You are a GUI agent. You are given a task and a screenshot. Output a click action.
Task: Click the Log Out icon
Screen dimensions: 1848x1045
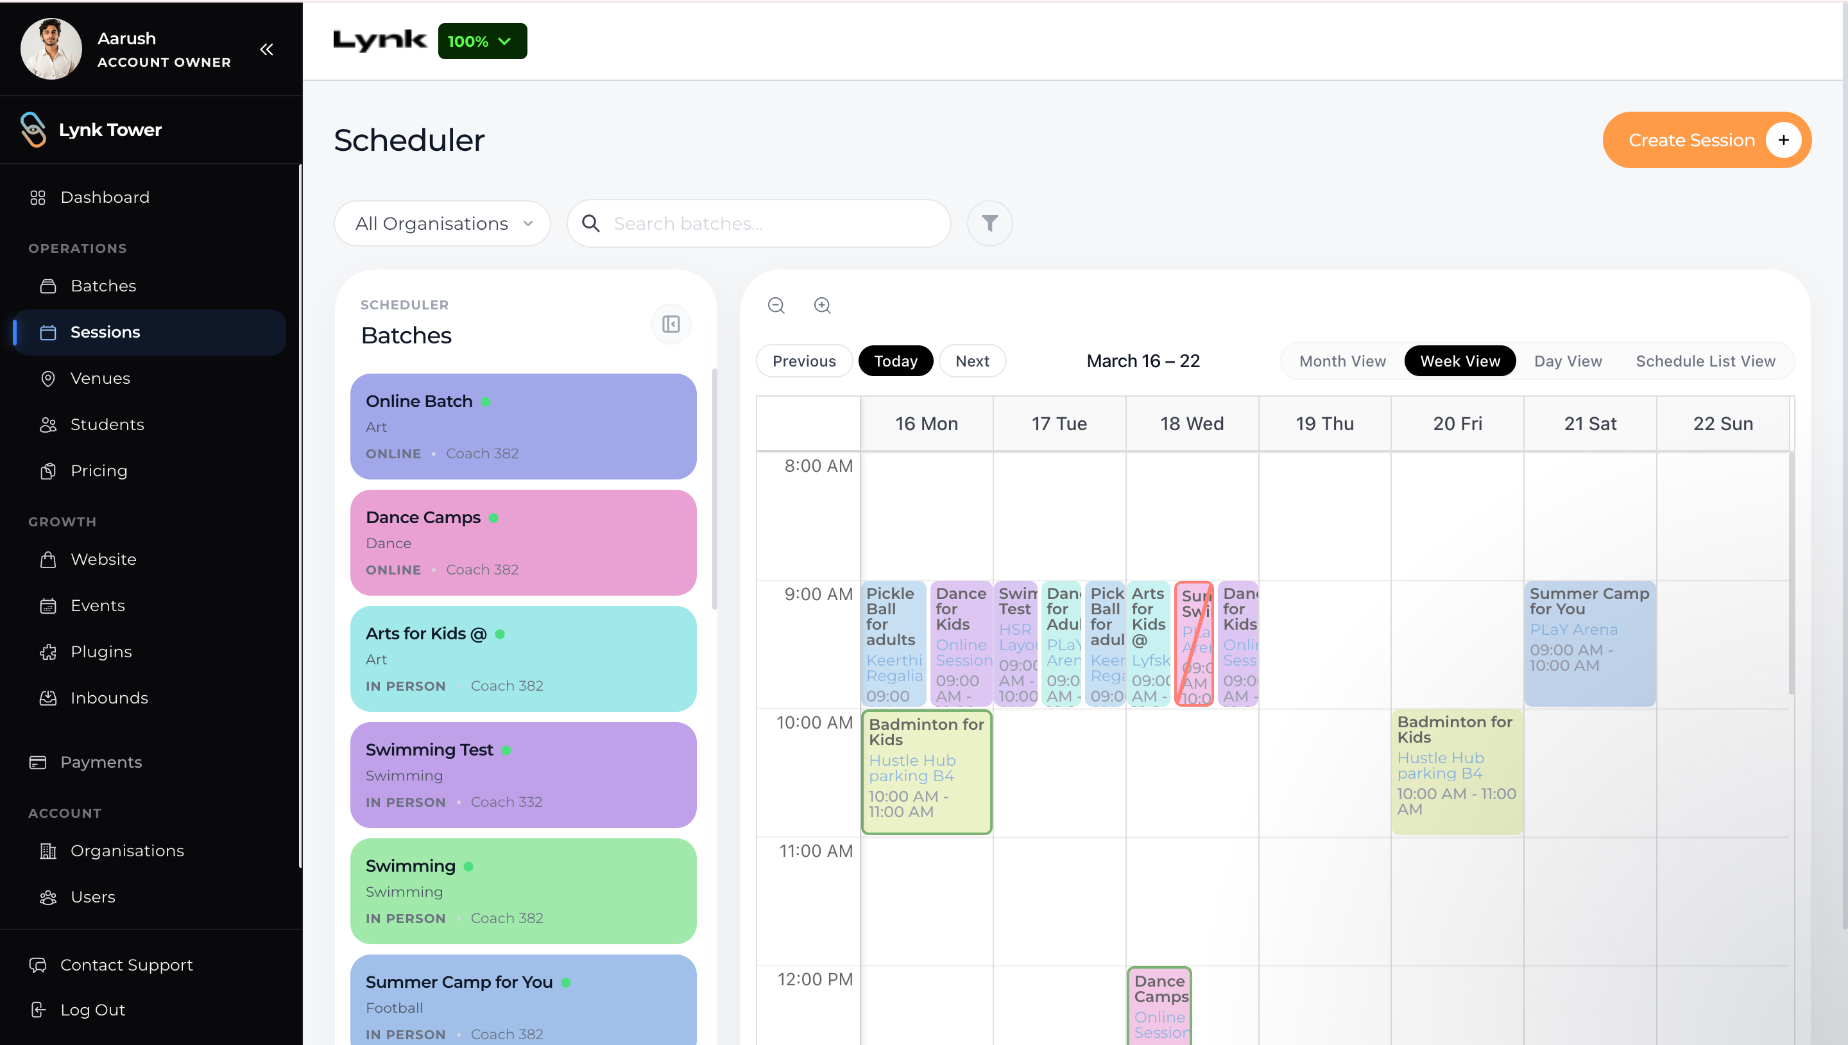coord(38,1010)
